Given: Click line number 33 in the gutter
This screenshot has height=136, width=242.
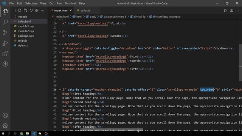Looking at the screenshot, I should pos(55,77).
